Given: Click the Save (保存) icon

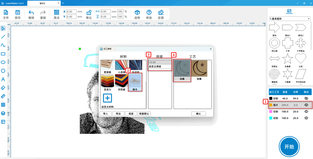Looking at the screenshot, I should coord(18,12).
